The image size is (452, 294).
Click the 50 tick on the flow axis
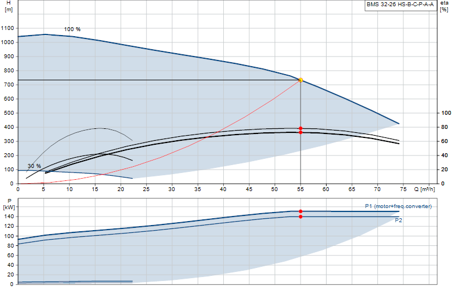(x=275, y=189)
